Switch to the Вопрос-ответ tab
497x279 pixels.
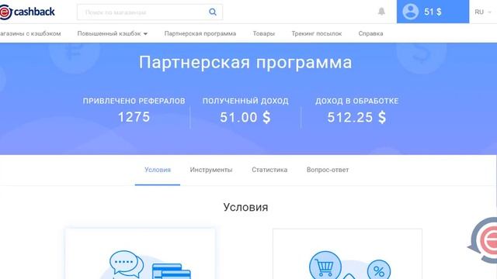click(328, 170)
